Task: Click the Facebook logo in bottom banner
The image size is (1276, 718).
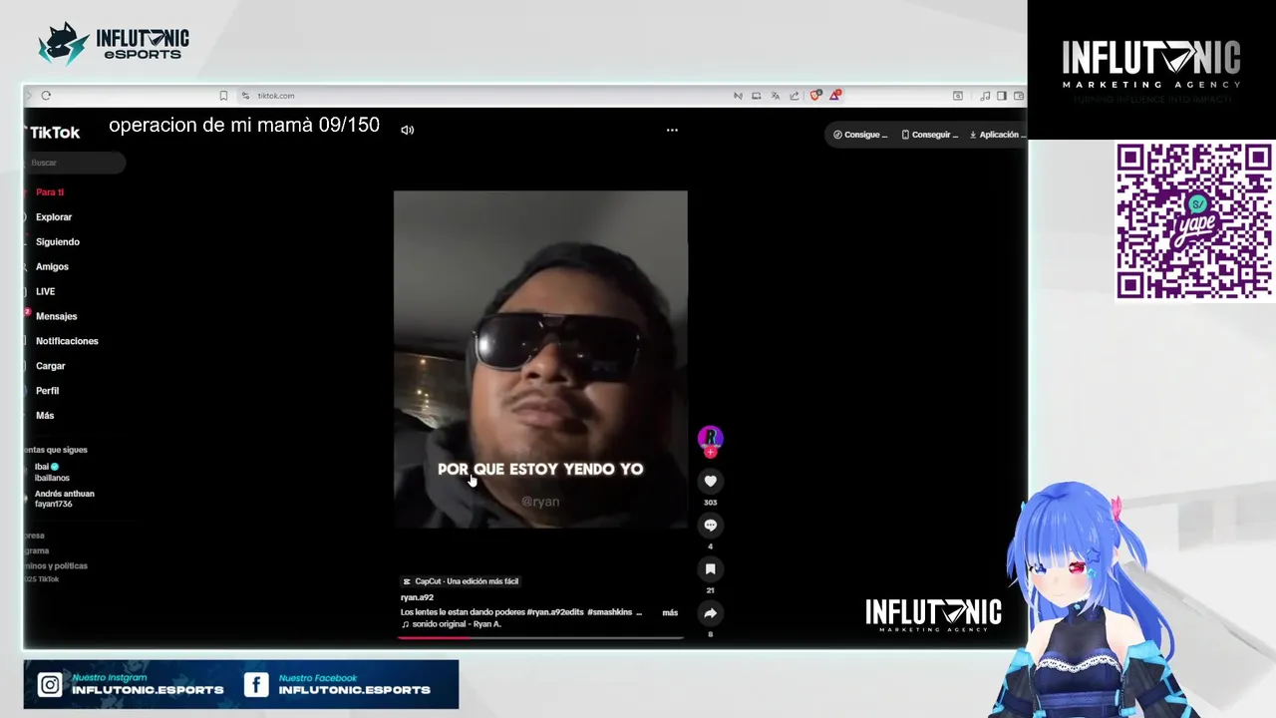Action: click(256, 685)
